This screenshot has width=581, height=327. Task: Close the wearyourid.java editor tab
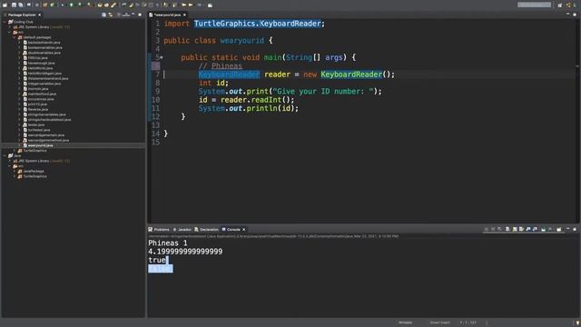184,15
